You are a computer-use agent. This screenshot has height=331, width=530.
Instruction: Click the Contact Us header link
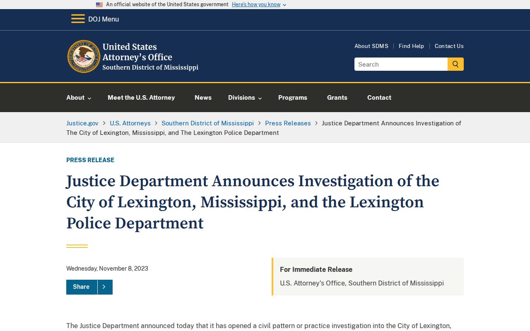[x=449, y=46]
